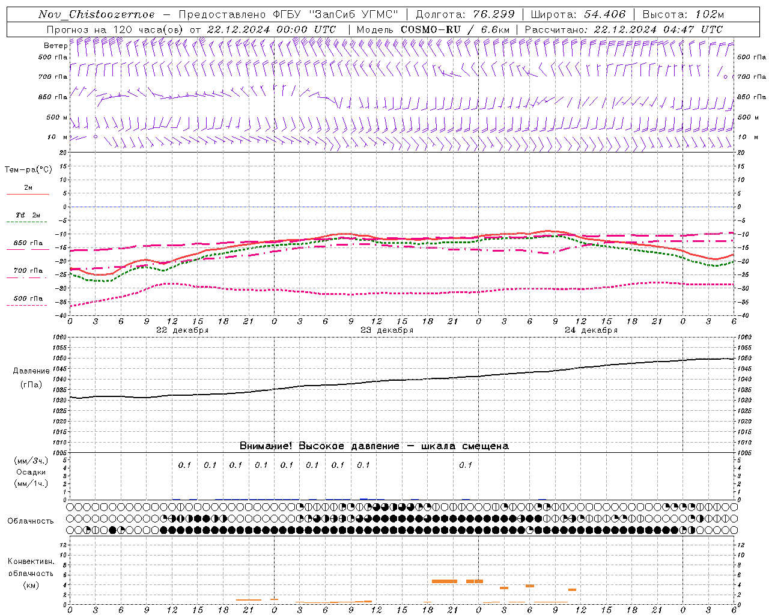Click the Ветер panel label
769x615 pixels.
[55, 46]
